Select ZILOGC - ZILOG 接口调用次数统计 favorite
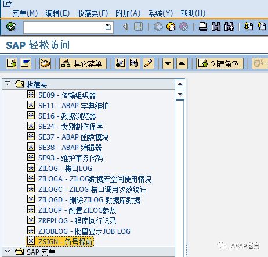Viewport: 268px width, 257px height. click(92, 190)
